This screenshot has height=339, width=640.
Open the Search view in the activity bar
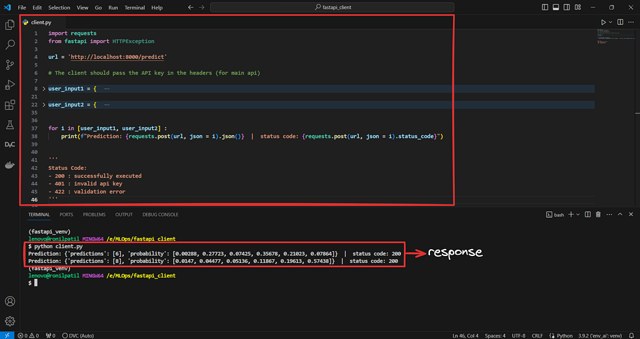click(x=10, y=44)
